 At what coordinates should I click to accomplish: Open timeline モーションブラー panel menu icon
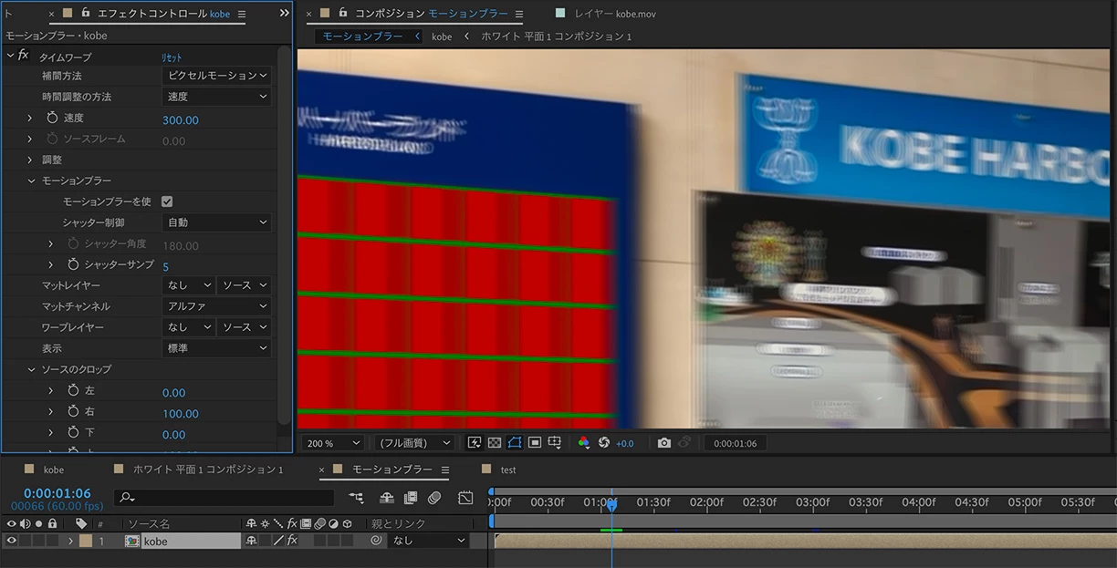[444, 470]
